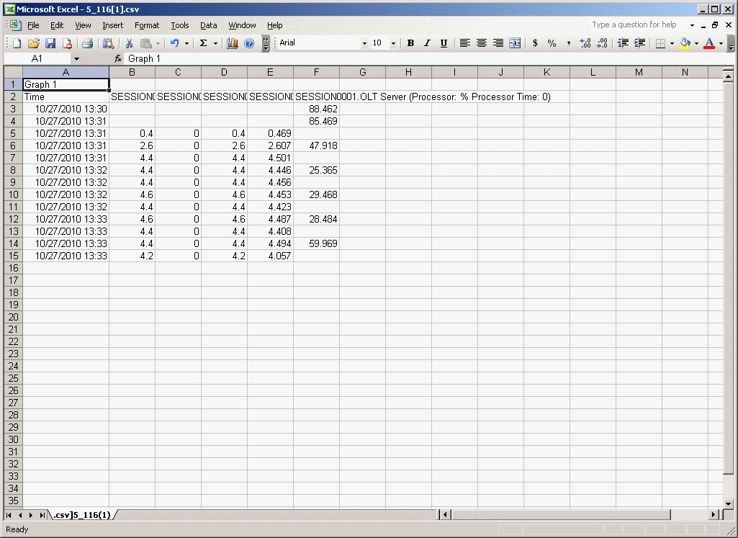Open the Arial font name dropdown
The height and width of the screenshot is (538, 738).
point(364,43)
